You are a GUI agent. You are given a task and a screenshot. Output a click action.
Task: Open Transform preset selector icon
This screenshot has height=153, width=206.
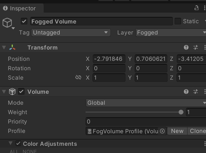[x=196, y=48]
